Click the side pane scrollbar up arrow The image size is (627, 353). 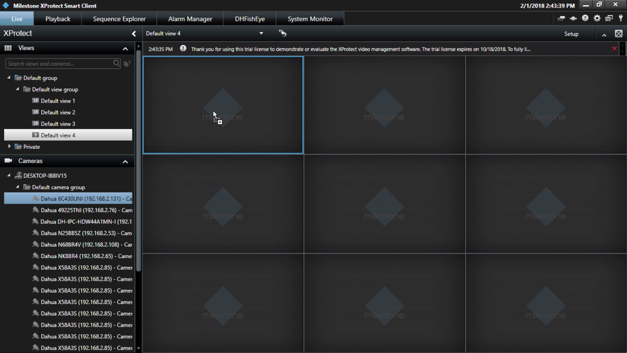click(x=138, y=46)
